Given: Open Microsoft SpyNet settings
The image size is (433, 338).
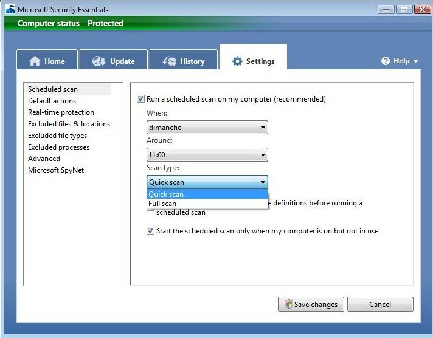Looking at the screenshot, I should (56, 170).
